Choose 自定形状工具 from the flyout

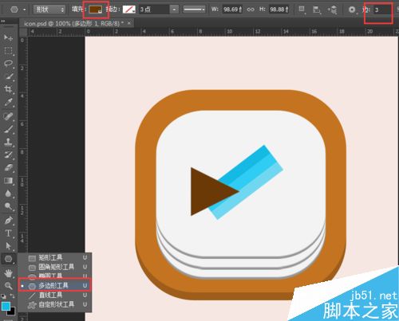(55, 304)
